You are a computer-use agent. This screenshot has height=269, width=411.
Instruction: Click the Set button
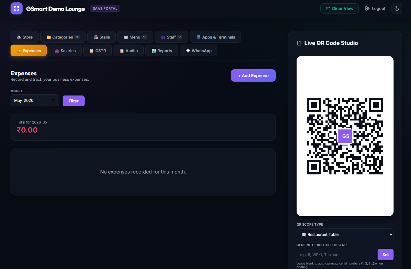[x=385, y=255]
